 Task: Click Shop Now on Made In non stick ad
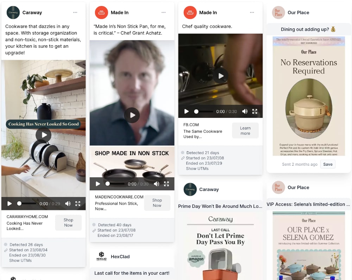157,203
